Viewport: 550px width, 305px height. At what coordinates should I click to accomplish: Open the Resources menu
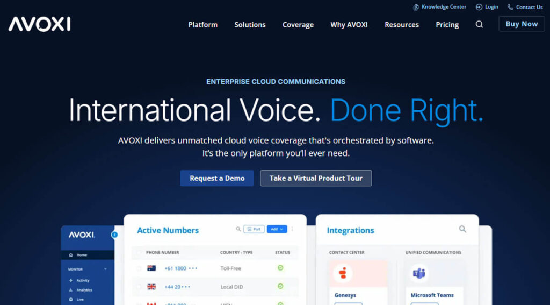[402, 25]
